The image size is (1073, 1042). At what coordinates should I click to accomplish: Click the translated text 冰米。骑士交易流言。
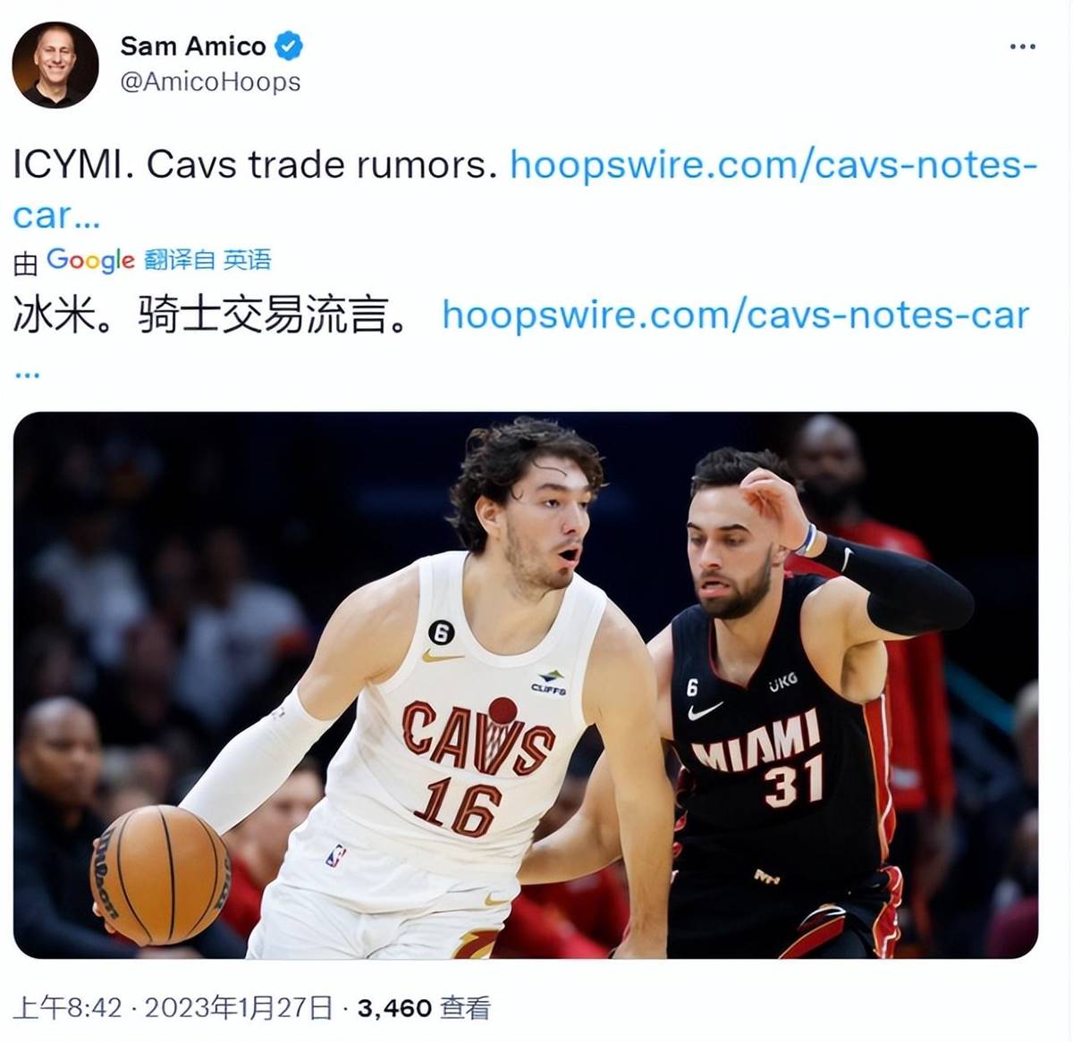coord(211,315)
